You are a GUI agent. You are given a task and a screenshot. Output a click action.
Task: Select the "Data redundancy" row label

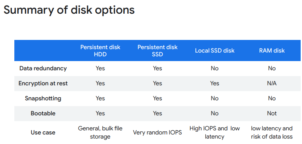[x=43, y=68]
